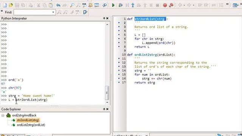Click the interpreter scrollbar thumb
Screen dimensions: 242x136
pyautogui.click(x=107, y=93)
